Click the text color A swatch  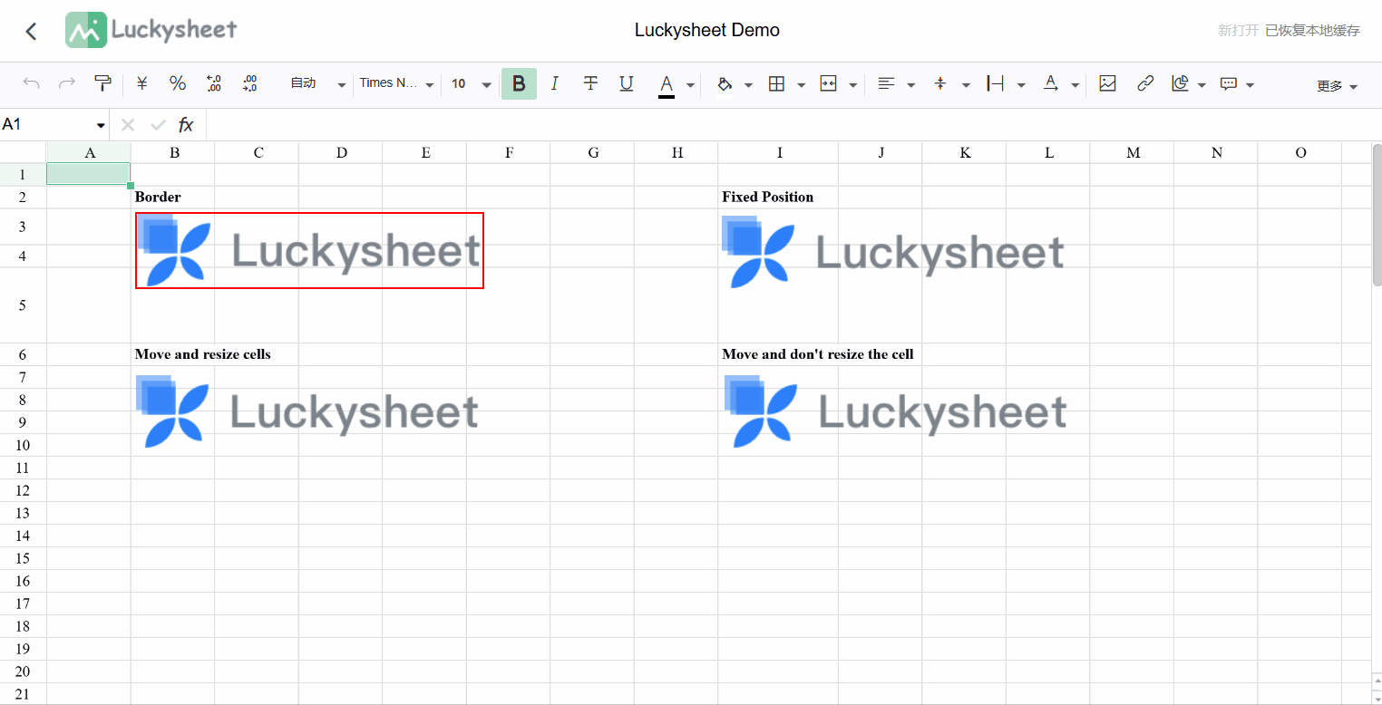coord(667,84)
